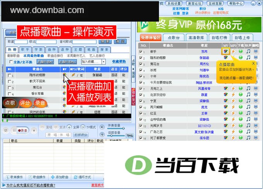Image resolution: width=263 pixels, height=189 pixels.
Task: Download 牵手 with the green arrow icon
Action: (x=241, y=51)
